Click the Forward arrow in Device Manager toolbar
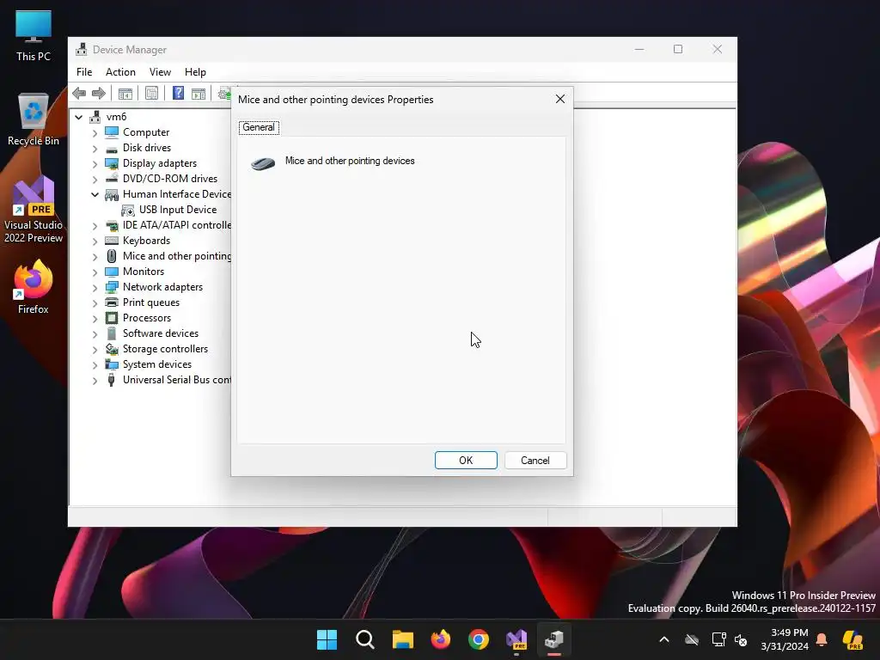Screen dimensions: 880x660 click(x=99, y=93)
